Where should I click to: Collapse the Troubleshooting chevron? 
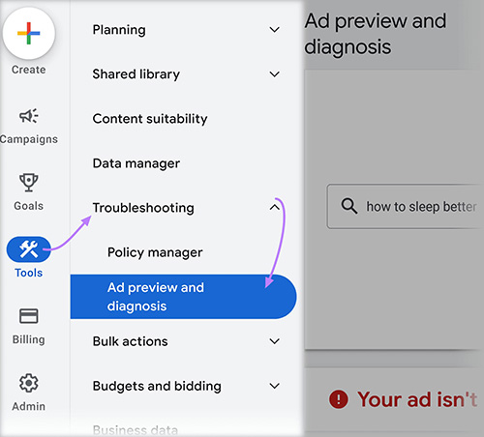pos(275,208)
